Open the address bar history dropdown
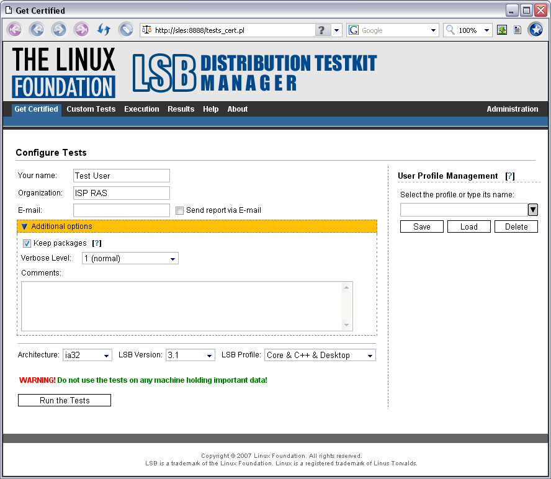 click(x=337, y=30)
